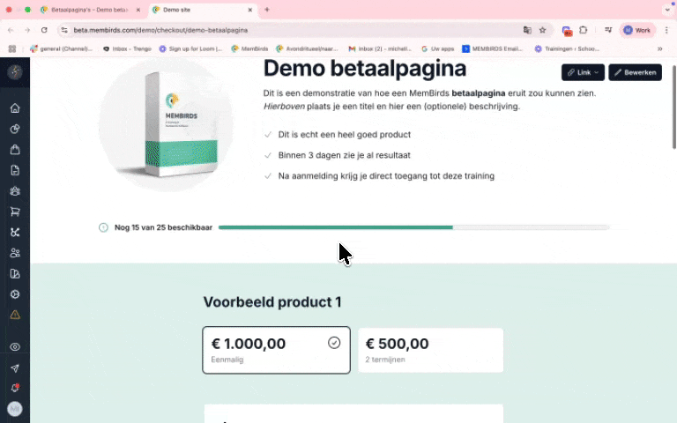Open the Chrome three-dot menu
The height and width of the screenshot is (423, 677).
tap(666, 30)
